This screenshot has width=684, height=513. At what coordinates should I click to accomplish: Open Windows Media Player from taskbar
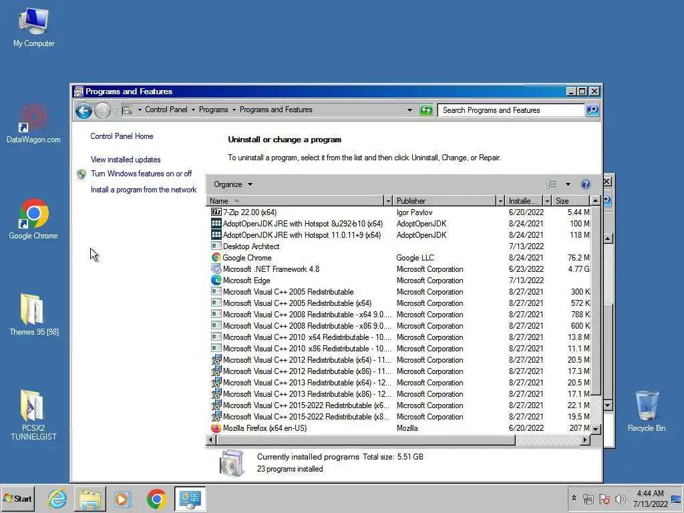tap(123, 498)
